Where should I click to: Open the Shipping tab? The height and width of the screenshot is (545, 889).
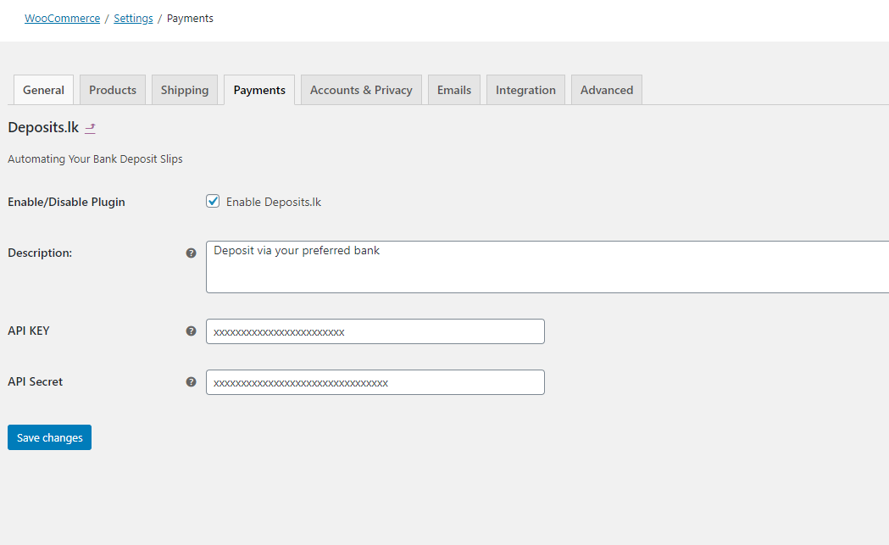(x=185, y=90)
